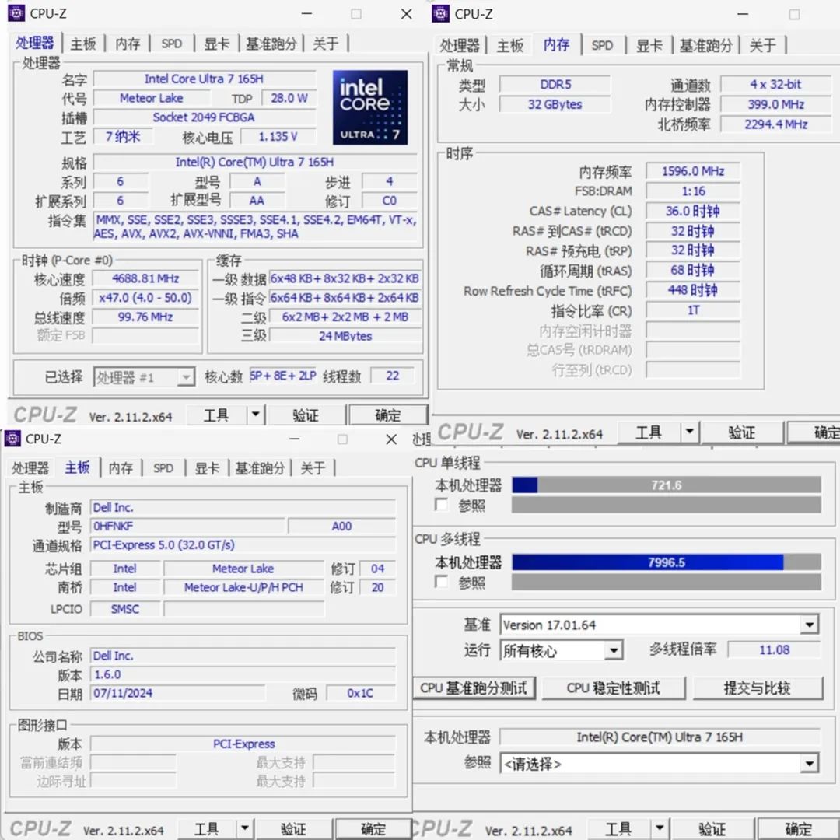Select SPD tab in processor window
Screen dimensions: 840x840
point(171,44)
